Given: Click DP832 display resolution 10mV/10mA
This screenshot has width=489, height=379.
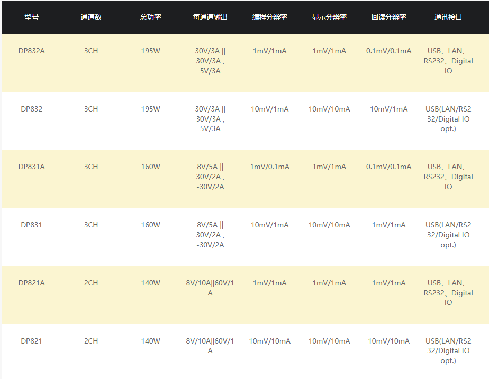Looking at the screenshot, I should tap(329, 109).
